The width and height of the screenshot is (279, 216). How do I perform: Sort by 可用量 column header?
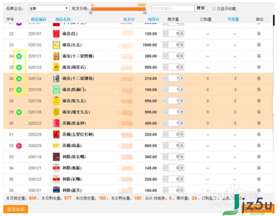233,19
